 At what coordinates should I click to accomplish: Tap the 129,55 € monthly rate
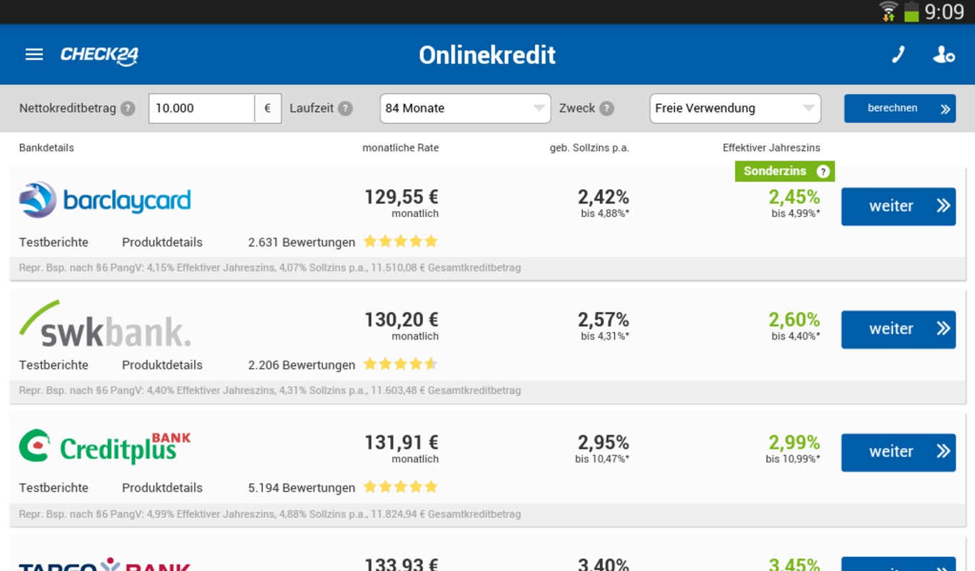point(401,197)
